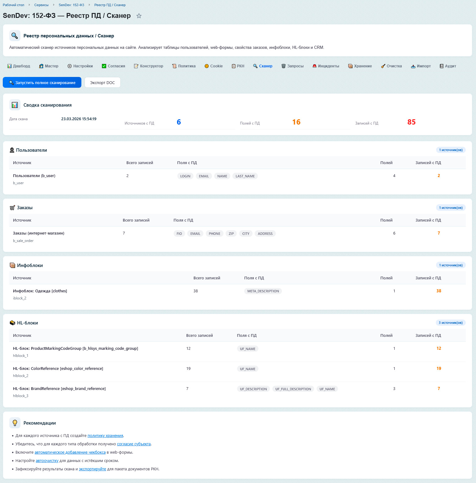This screenshot has height=483, width=476.
Task: Go to the Настройки tab
Action: [x=80, y=66]
